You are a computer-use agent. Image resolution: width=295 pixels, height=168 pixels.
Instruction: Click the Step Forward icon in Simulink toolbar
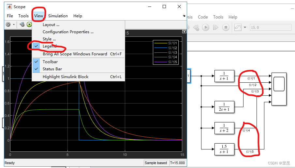pos(215,28)
